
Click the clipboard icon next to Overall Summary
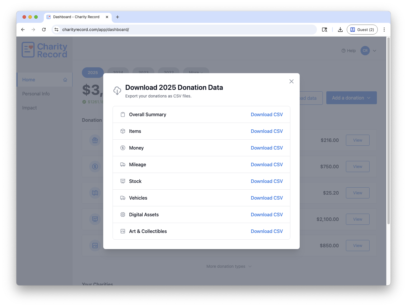(123, 114)
